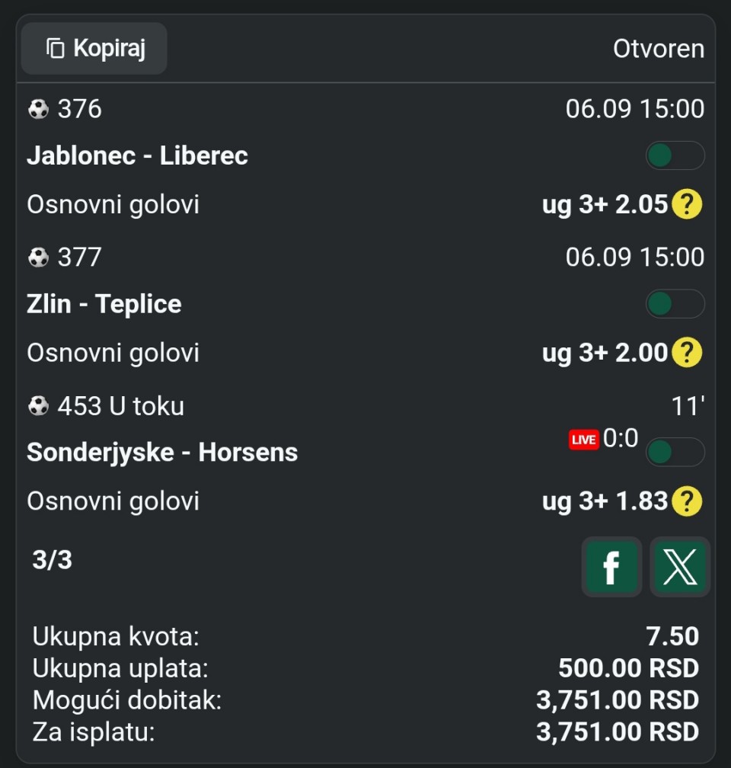Share the ticket on X
This screenshot has height=768, width=731.
[679, 567]
